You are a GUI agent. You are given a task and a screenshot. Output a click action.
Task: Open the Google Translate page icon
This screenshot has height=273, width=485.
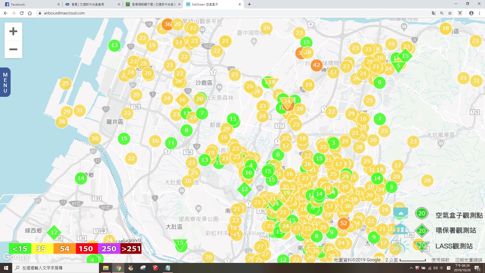click(x=434, y=13)
